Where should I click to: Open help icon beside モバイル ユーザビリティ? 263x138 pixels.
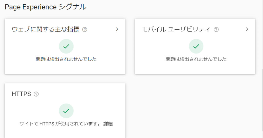216,30
